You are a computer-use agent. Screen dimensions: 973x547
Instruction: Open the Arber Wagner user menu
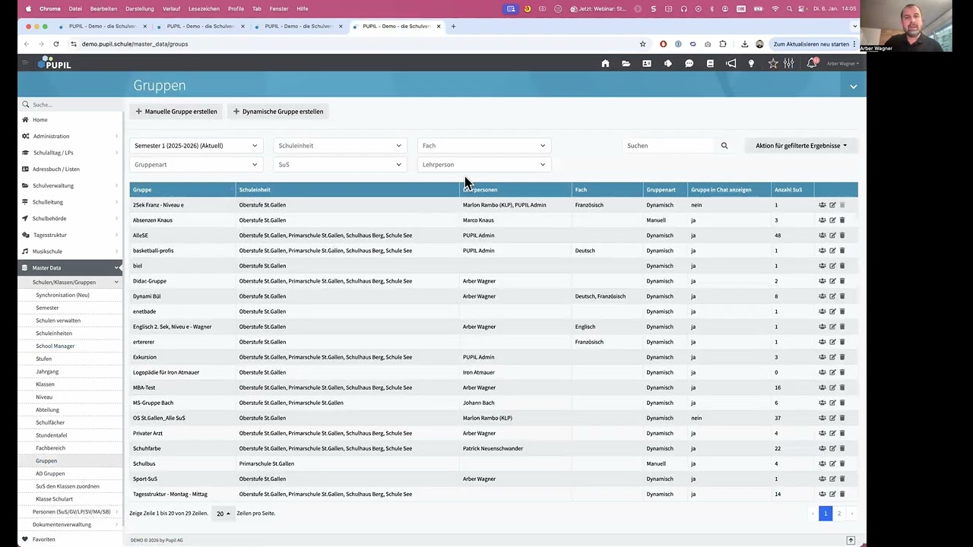843,64
